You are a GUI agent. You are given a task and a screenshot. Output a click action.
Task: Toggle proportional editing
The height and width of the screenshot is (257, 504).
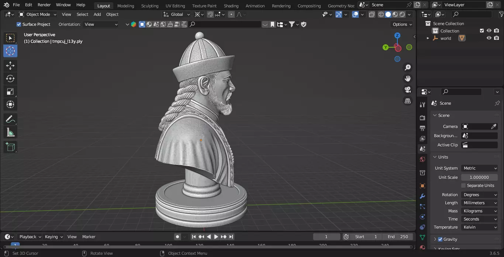coord(231,14)
